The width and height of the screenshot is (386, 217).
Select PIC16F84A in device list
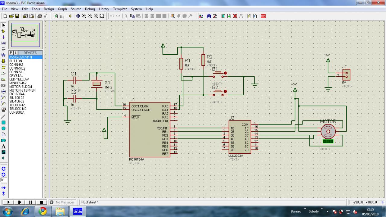pos(17,94)
